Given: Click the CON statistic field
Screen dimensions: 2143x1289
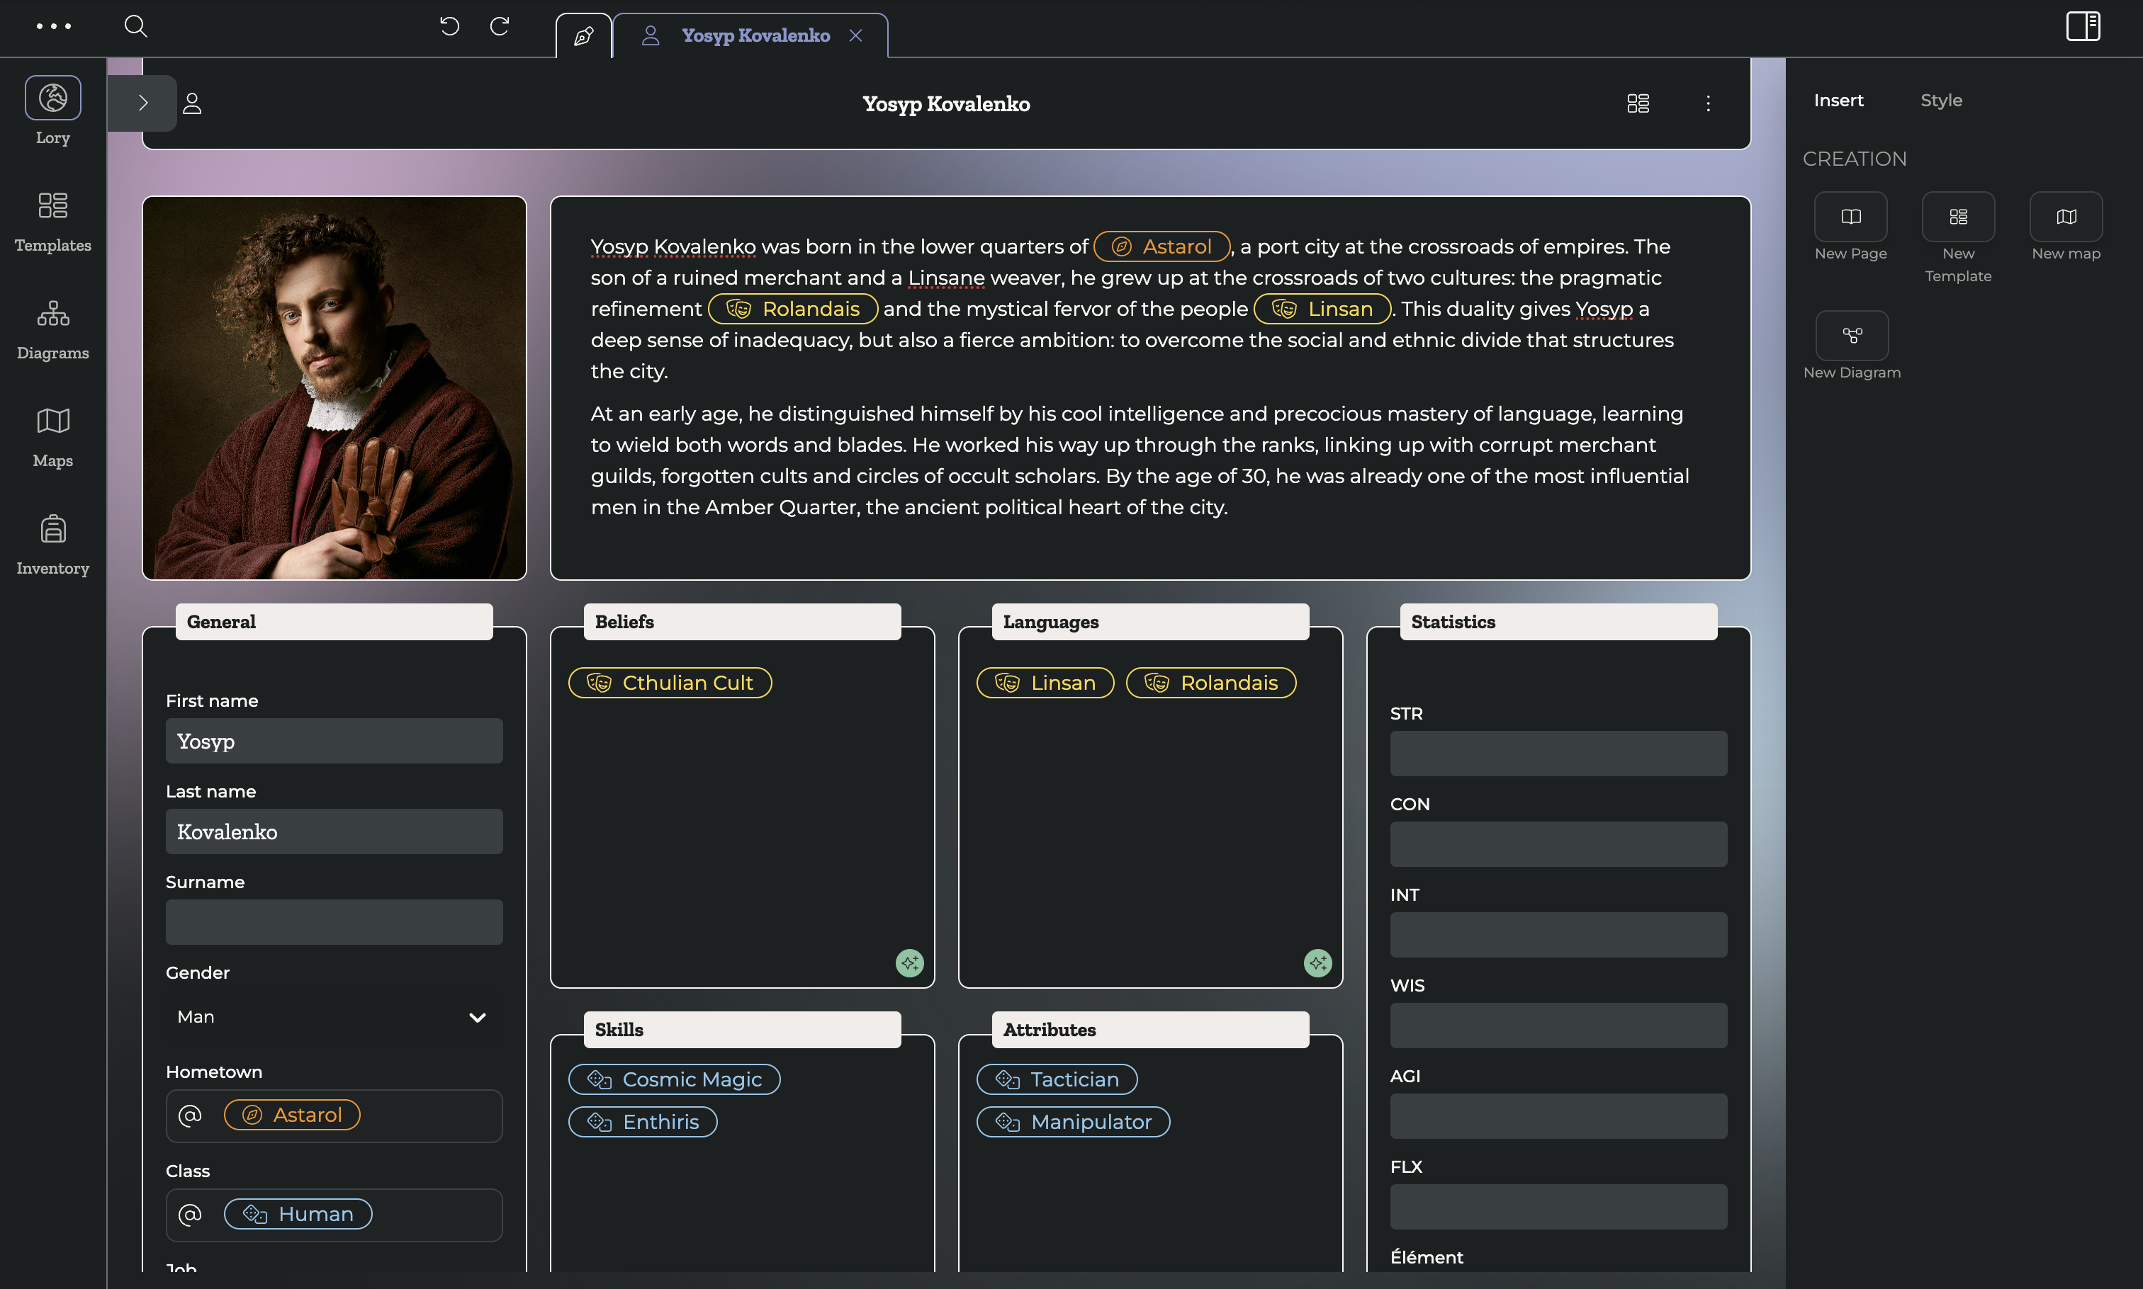Looking at the screenshot, I should 1559,844.
